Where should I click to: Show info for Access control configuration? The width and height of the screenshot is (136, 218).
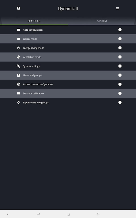tap(120, 84)
